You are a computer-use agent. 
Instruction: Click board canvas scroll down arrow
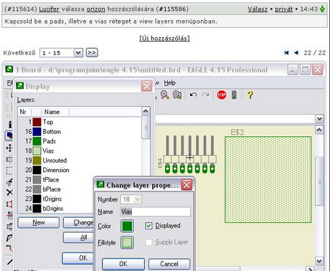319,261
